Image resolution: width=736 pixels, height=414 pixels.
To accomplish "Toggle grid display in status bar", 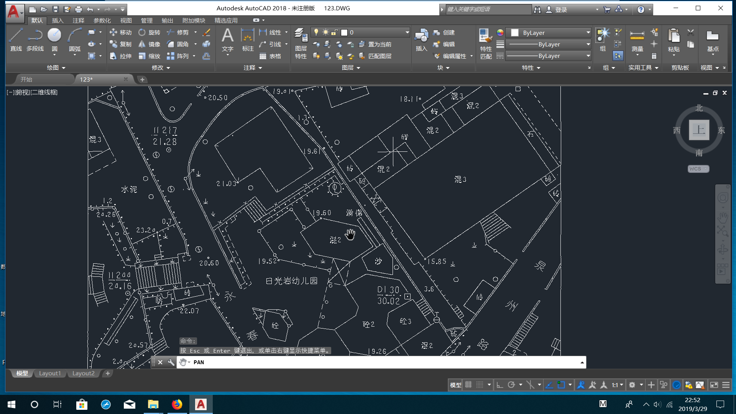I will 468,385.
